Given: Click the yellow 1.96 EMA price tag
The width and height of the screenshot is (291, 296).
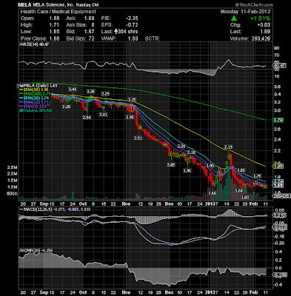Looking at the screenshot, I should (278, 166).
